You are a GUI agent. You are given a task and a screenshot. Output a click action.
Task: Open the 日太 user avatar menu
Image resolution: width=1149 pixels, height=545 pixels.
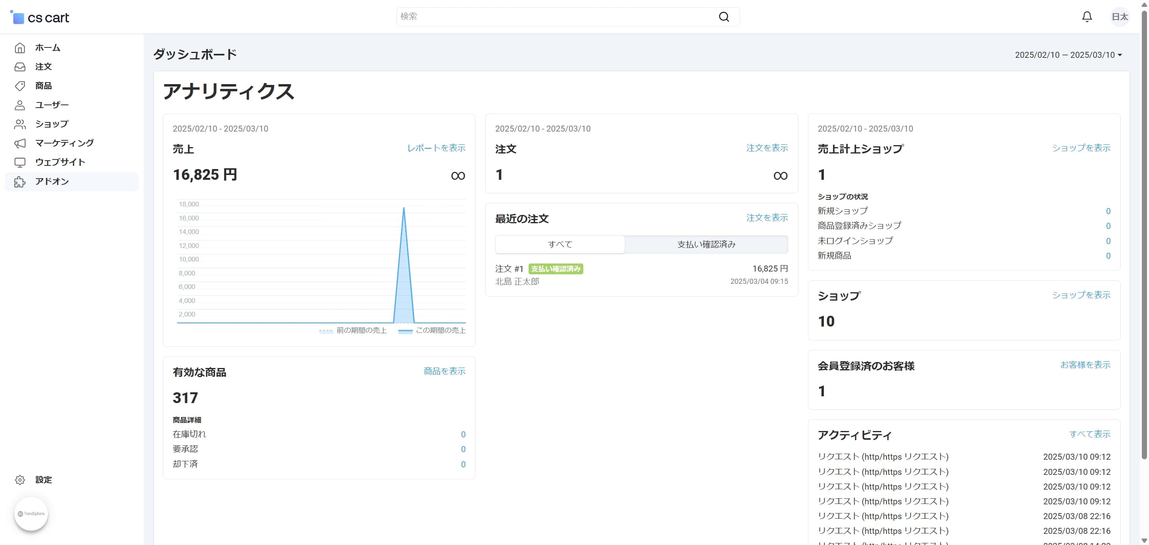point(1119,17)
